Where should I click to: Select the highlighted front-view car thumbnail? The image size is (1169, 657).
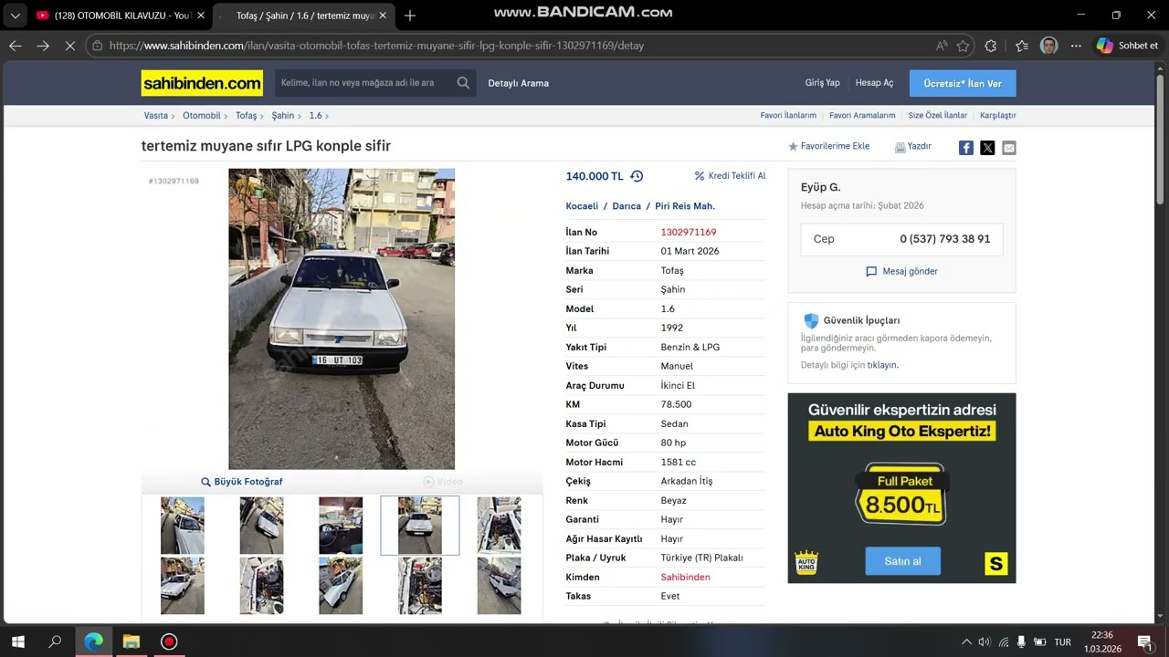pos(420,526)
